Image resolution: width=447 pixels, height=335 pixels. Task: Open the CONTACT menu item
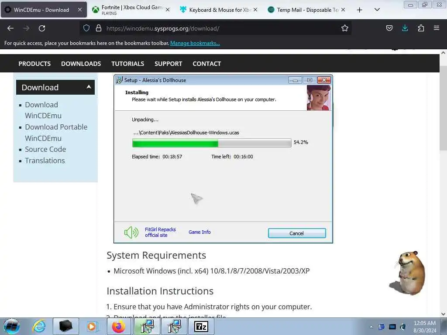click(206, 64)
